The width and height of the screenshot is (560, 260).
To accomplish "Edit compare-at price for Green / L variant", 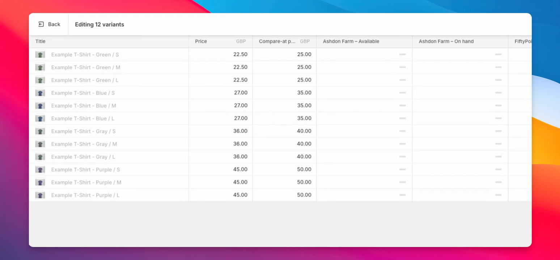I will coord(284,80).
